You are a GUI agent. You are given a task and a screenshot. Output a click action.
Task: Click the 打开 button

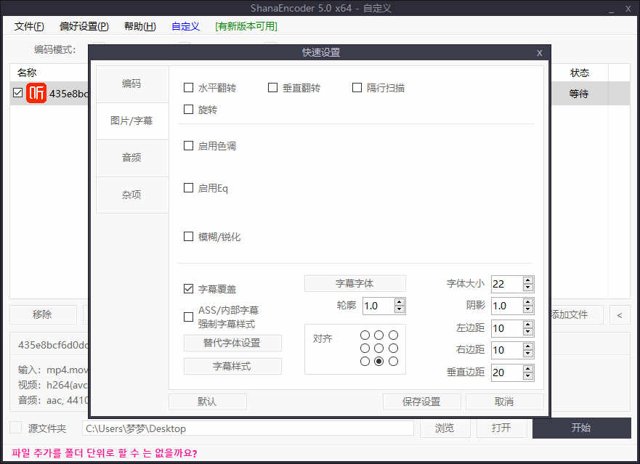coord(502,428)
